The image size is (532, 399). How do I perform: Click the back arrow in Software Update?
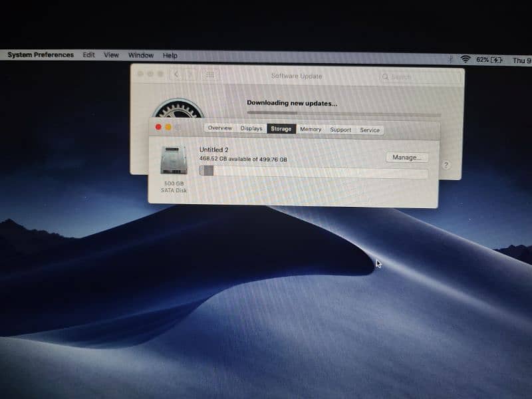(176, 75)
